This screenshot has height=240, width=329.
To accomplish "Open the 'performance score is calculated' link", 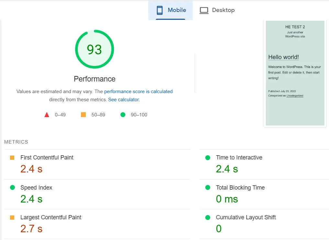I will [138, 92].
